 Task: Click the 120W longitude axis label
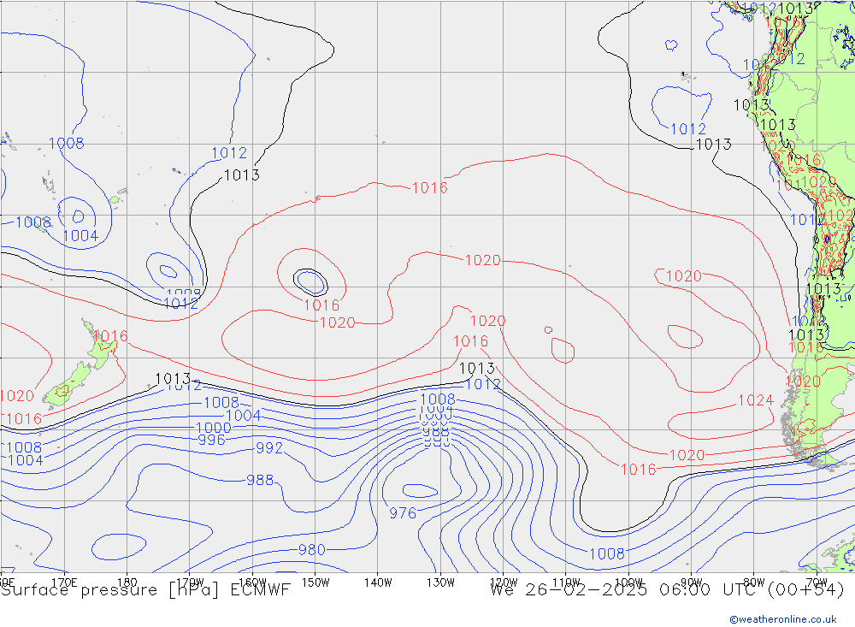pyautogui.click(x=504, y=583)
